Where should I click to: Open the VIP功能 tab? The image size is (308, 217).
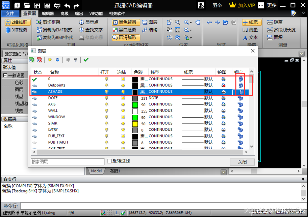[96, 13]
